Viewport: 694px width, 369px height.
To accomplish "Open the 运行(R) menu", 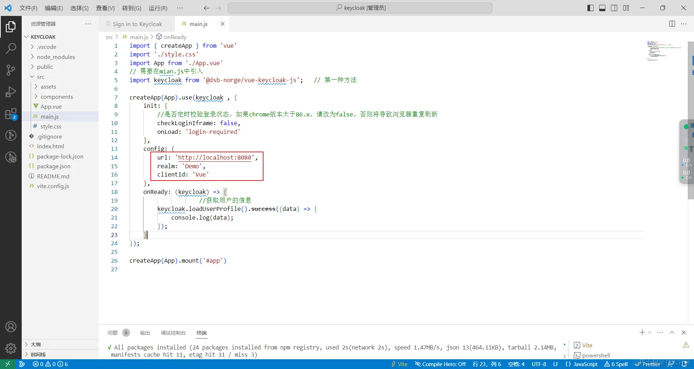I will 158,8.
